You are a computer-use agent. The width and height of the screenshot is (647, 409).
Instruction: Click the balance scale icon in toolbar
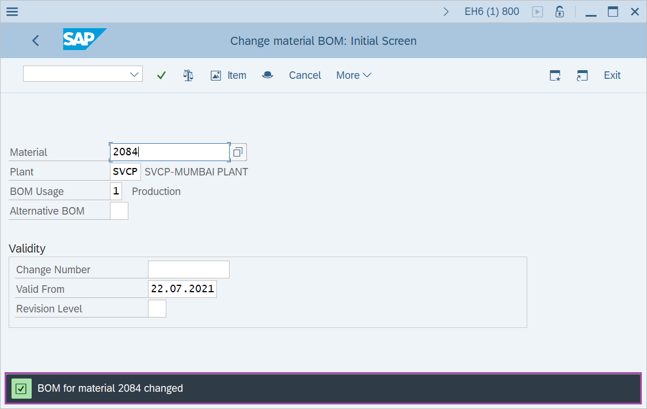point(188,75)
